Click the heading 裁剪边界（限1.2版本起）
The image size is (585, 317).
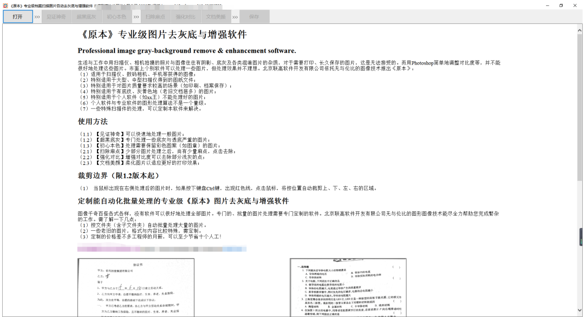coord(119,176)
